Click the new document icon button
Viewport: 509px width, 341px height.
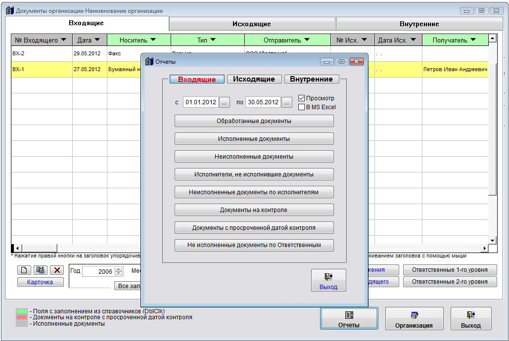coord(24,270)
